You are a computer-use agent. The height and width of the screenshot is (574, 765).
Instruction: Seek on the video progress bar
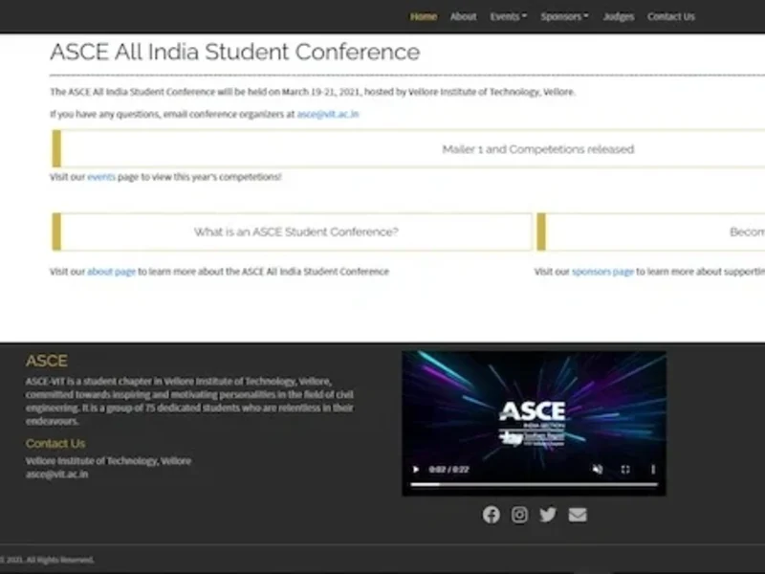click(534, 485)
